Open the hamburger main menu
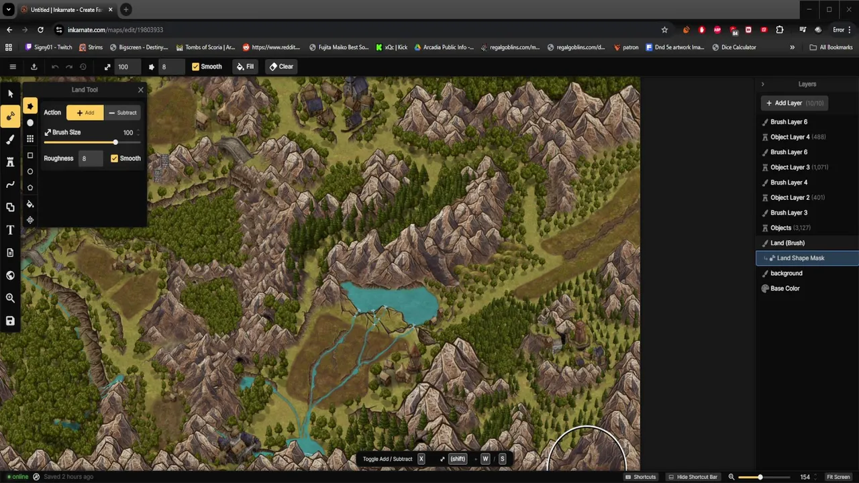 point(12,66)
